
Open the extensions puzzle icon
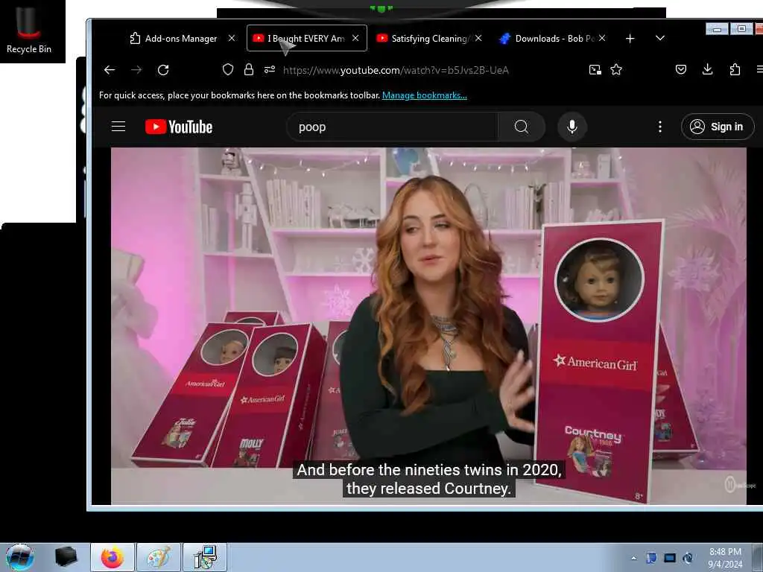735,69
